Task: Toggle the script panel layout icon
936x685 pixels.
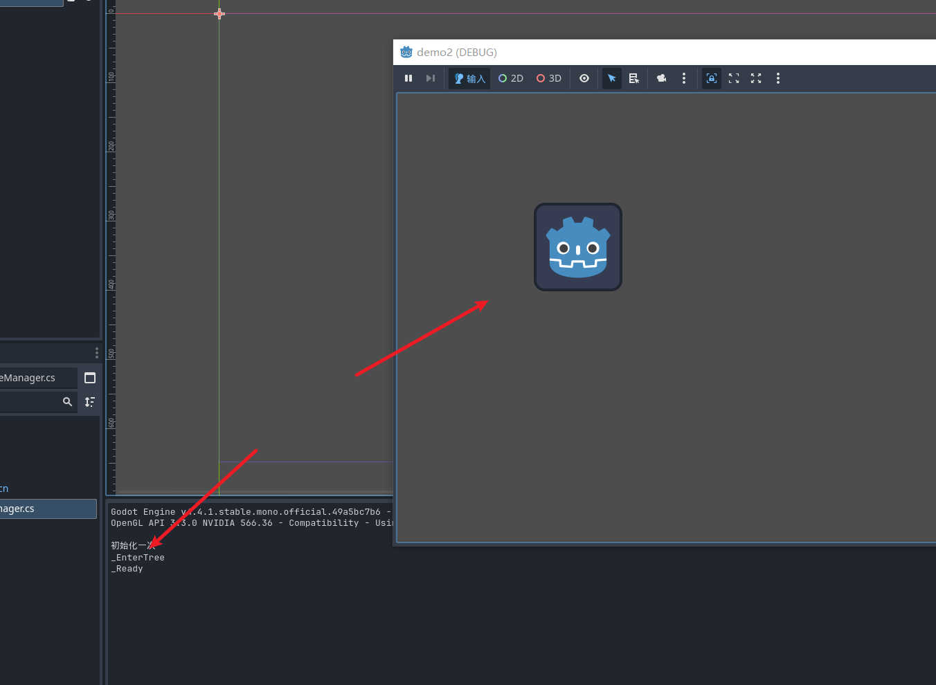Action: 90,378
